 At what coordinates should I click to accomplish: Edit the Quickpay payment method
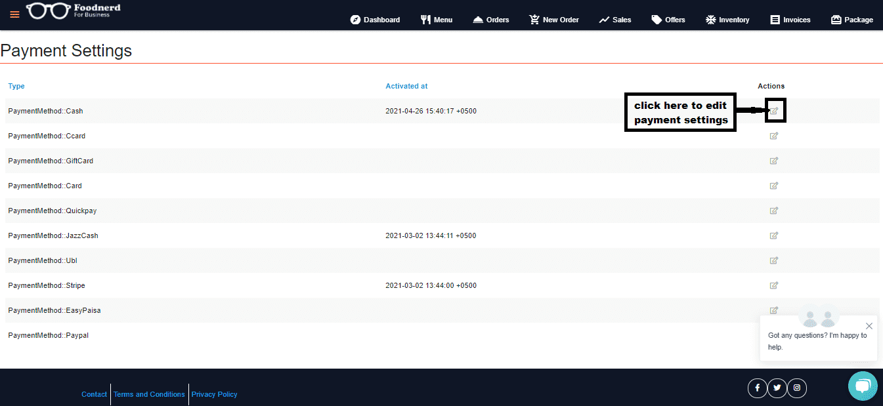(x=774, y=211)
